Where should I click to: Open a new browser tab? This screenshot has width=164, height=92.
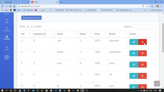61,2
